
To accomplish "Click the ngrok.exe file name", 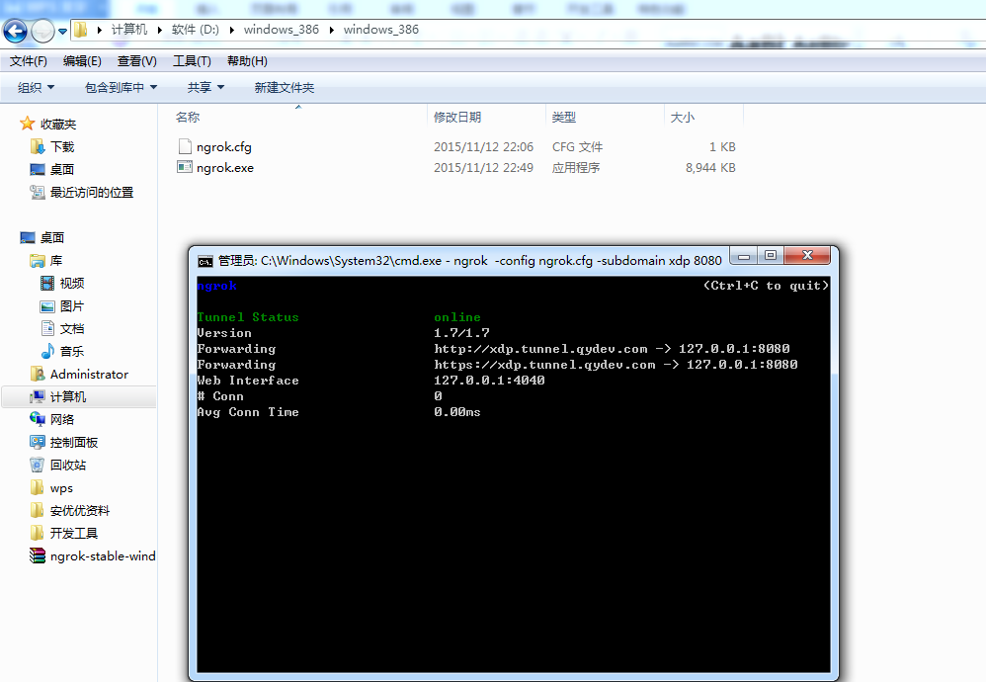I will [225, 168].
